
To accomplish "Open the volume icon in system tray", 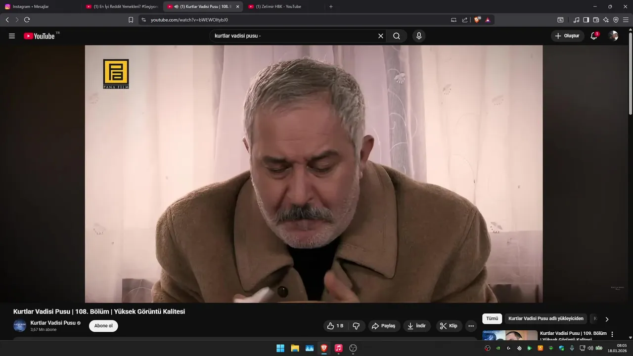I will [x=590, y=348].
